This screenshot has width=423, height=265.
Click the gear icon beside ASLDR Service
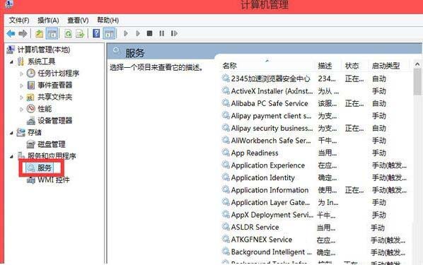point(226,227)
